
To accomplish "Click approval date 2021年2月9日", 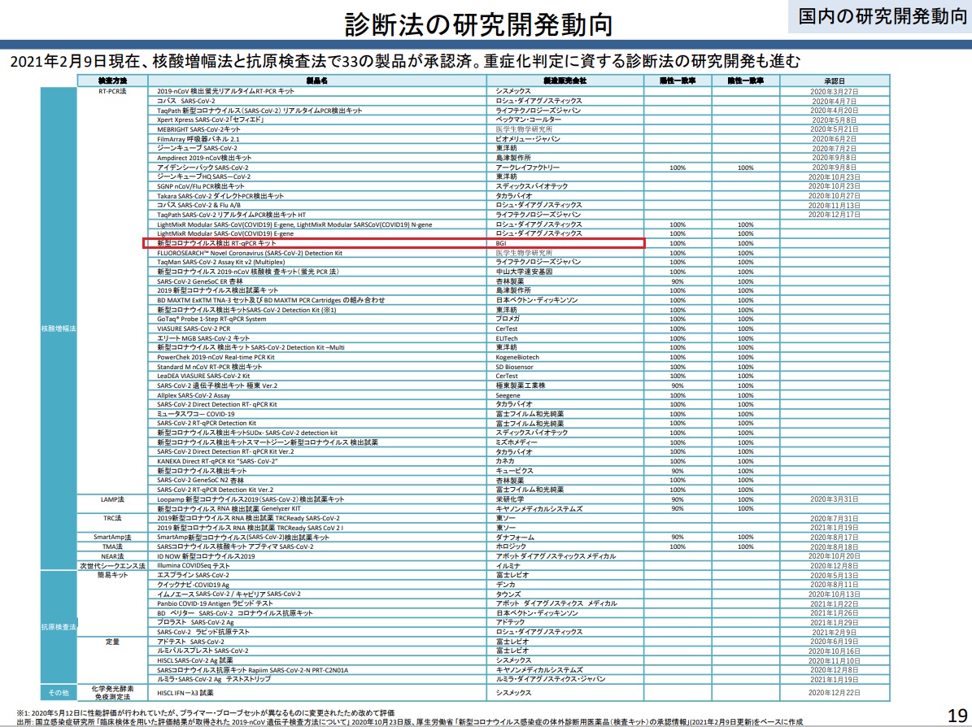I will point(835,632).
